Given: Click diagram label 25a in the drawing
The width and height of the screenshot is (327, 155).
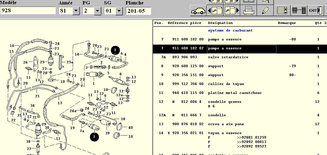Looking at the screenshot, I should pyautogui.click(x=70, y=62).
